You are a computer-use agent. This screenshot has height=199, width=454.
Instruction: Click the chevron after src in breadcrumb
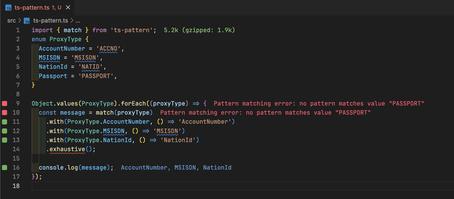(x=20, y=21)
